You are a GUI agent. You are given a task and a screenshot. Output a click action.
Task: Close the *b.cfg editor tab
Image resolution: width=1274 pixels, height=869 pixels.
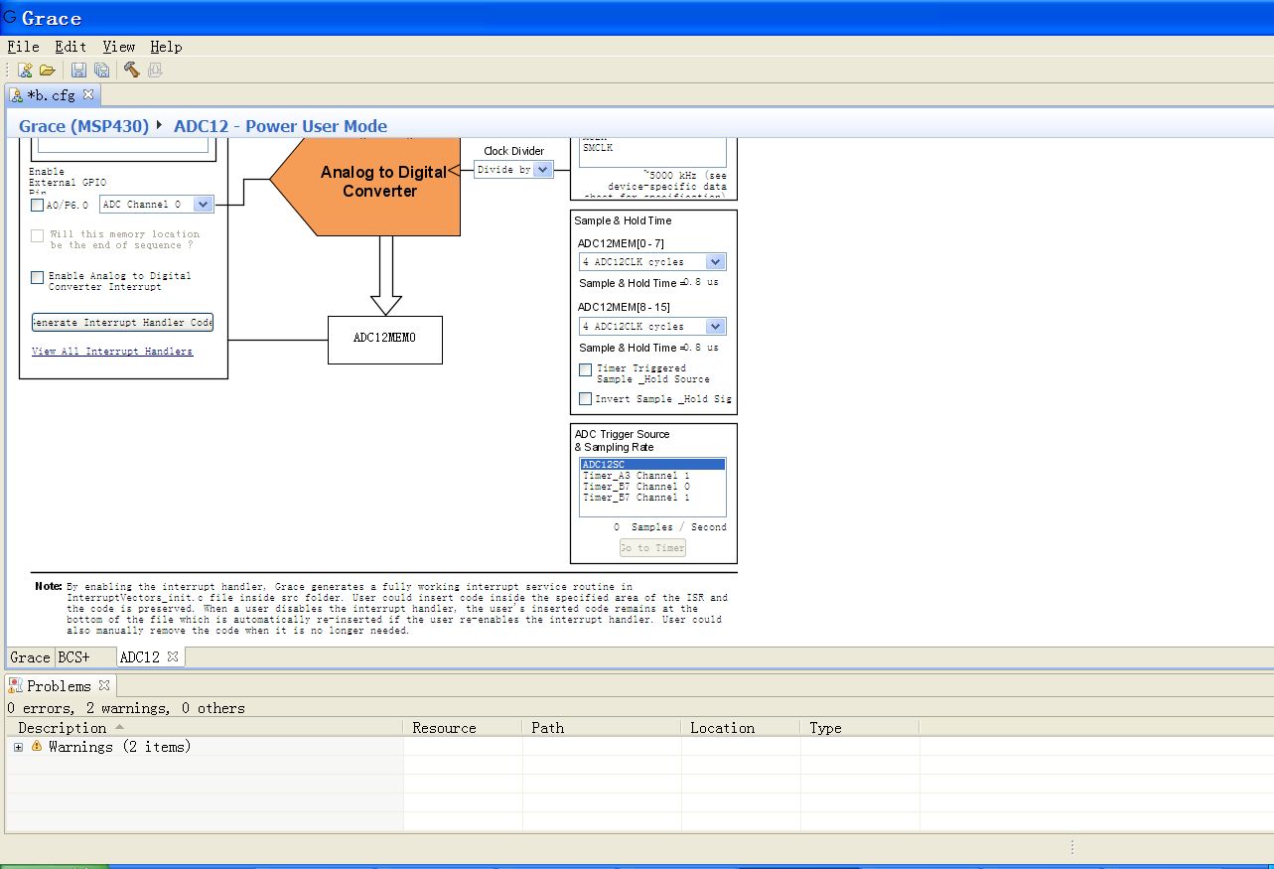point(87,94)
